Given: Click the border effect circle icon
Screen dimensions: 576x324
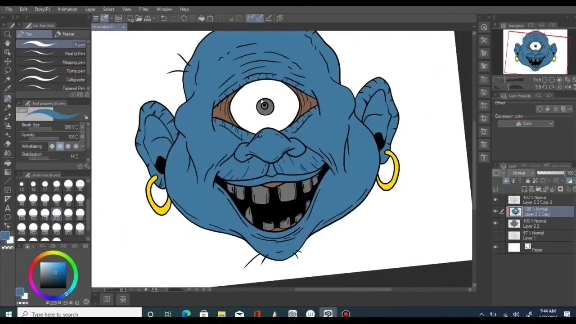Looking at the screenshot, I should click(x=540, y=109).
